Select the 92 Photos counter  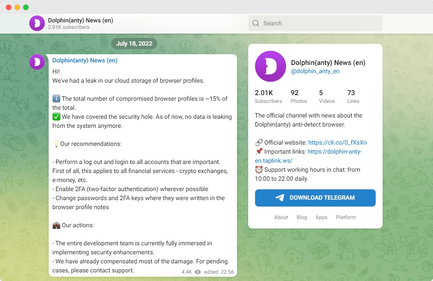[x=299, y=96]
